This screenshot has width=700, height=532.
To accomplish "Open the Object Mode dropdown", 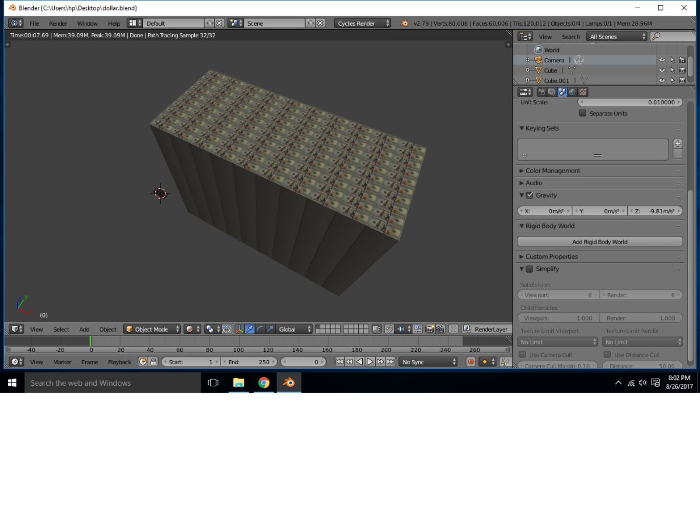I will click(x=152, y=329).
